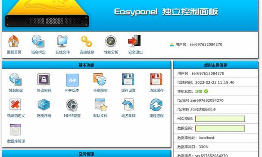
Task: Click the 数据库管理 label text
Action: [16, 141]
